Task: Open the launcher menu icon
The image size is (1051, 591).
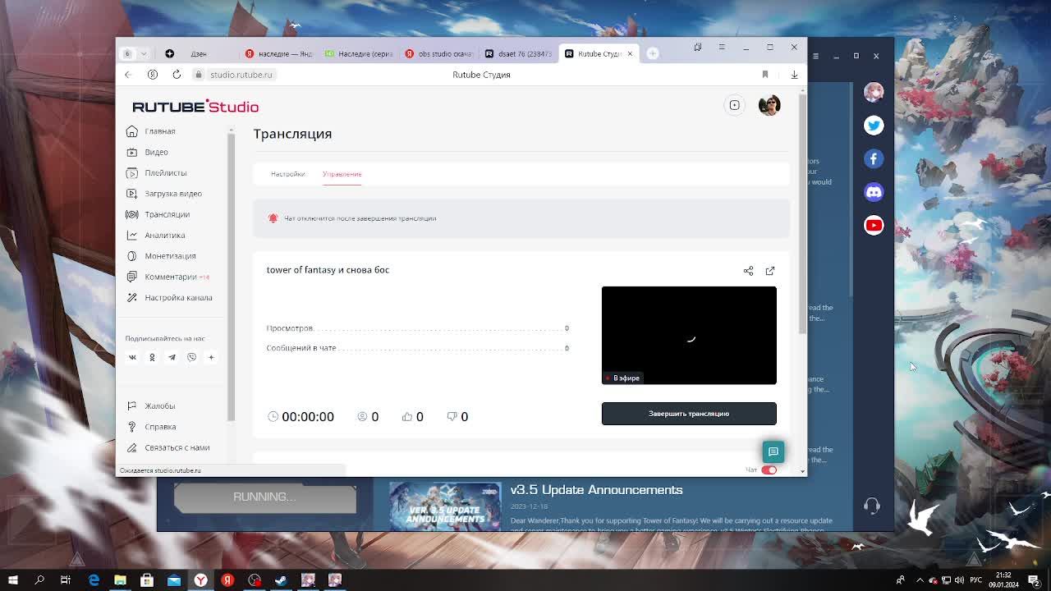Action: point(815,56)
